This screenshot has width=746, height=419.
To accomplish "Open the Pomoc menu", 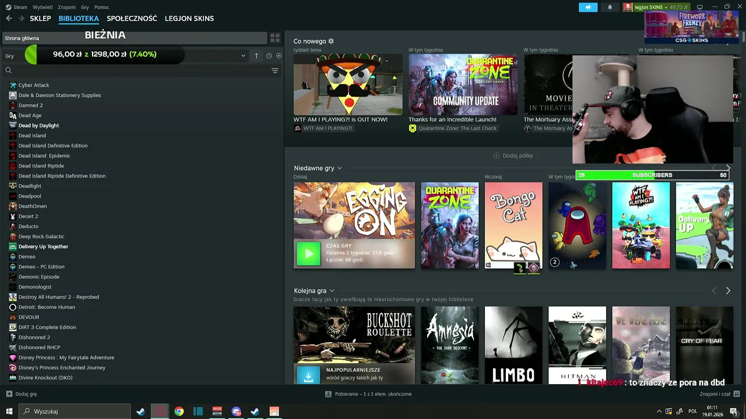I will pyautogui.click(x=101, y=7).
